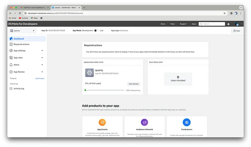This screenshot has width=251, height=147.
Task: Click the App settings gear icon
Action: 11,51
